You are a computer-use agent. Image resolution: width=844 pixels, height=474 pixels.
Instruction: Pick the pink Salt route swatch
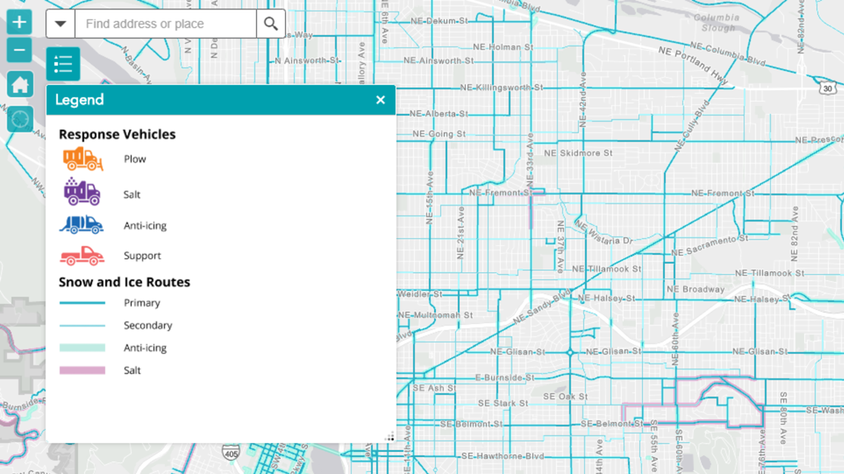(x=82, y=370)
